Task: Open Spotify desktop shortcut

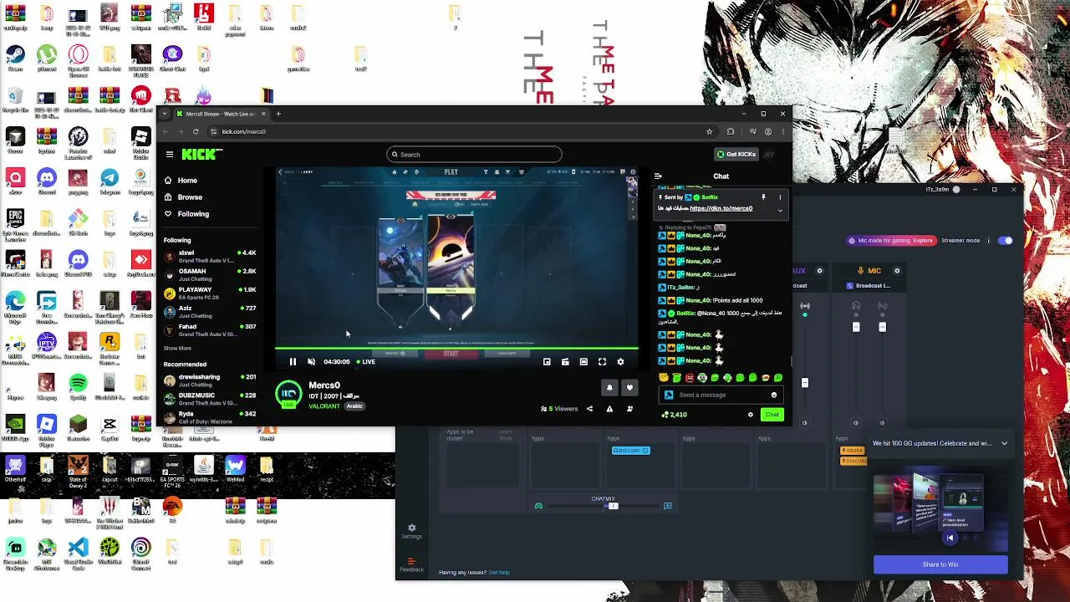Action: [x=78, y=385]
